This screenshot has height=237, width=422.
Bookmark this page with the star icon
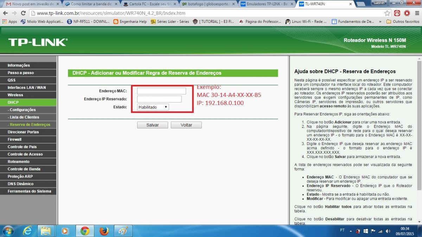pyautogui.click(x=387, y=13)
